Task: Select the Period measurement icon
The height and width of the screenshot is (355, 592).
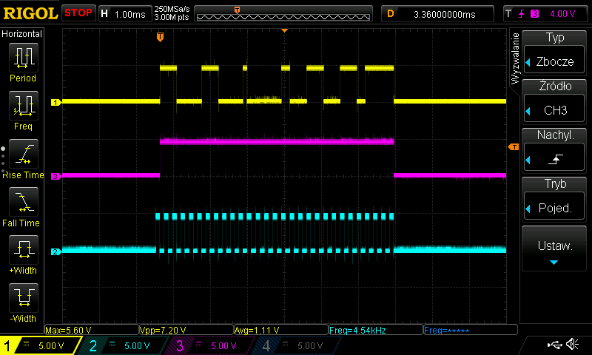Action: [24, 58]
